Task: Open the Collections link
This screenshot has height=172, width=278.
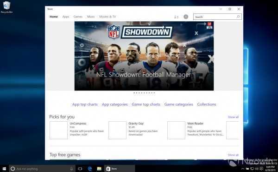Action: (207, 104)
